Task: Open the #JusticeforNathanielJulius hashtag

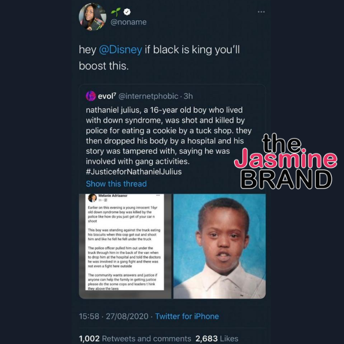Action: [x=134, y=172]
